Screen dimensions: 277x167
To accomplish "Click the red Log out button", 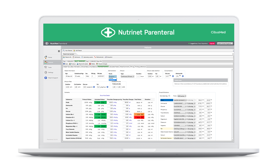I will pyautogui.click(x=212, y=43).
